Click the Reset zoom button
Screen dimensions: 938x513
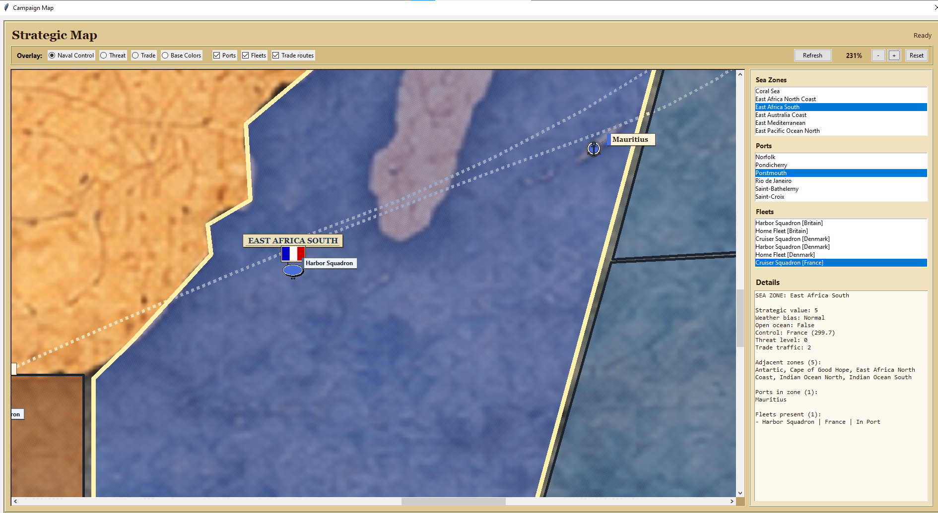tap(916, 56)
